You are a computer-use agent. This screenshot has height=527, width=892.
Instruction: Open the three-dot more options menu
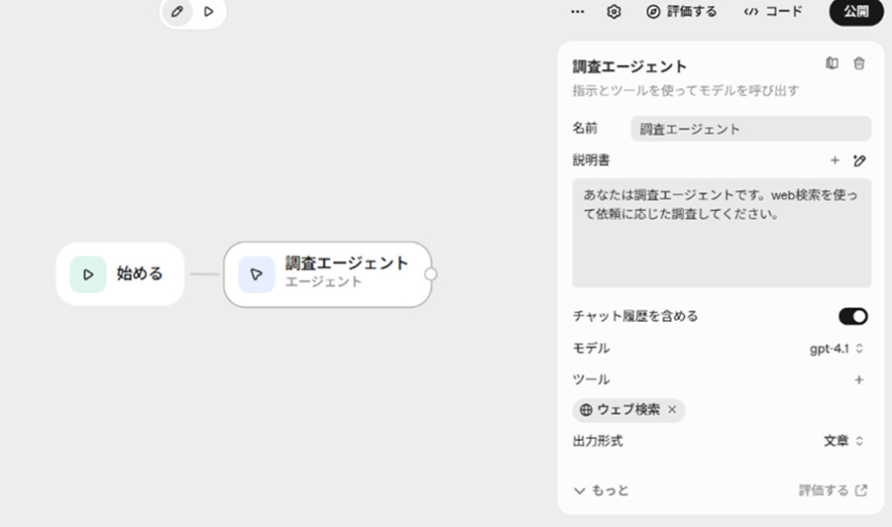578,12
